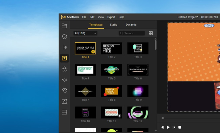220x133 pixels.
Task: Click into the title Search field
Action: (x=132, y=33)
